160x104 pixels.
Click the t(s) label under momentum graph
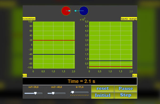(25, 75)
